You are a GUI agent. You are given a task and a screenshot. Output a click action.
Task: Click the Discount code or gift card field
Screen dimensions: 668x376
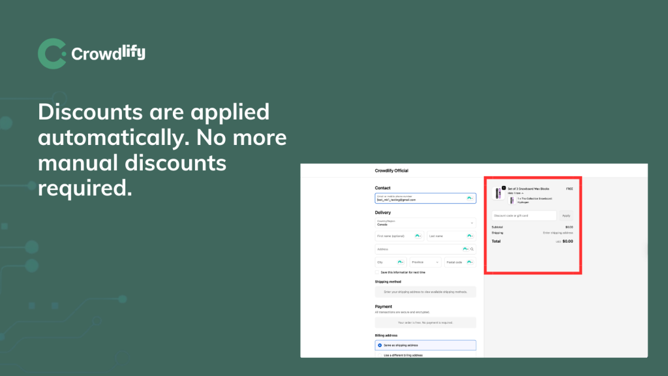pos(524,215)
